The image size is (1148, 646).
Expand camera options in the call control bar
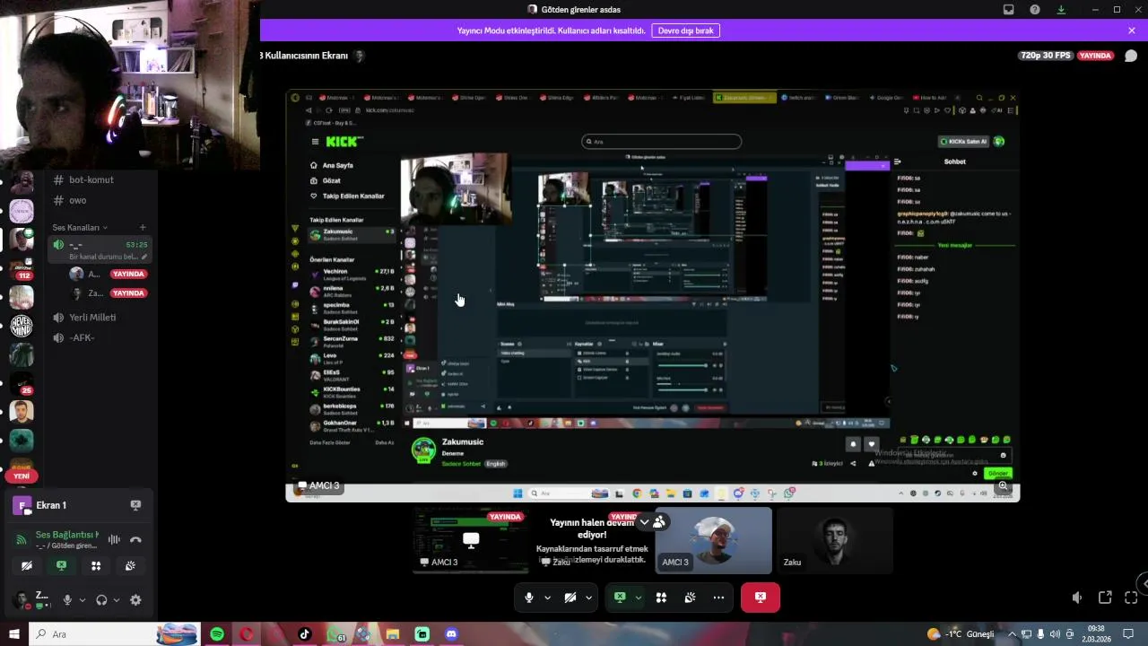pos(588,598)
